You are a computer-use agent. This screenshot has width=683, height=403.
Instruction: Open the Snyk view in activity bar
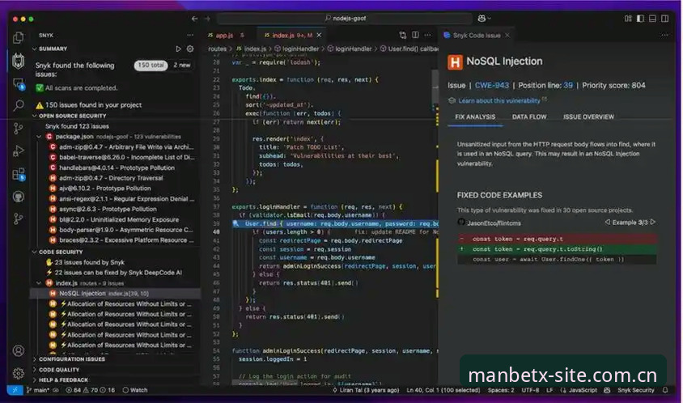pos(19,61)
